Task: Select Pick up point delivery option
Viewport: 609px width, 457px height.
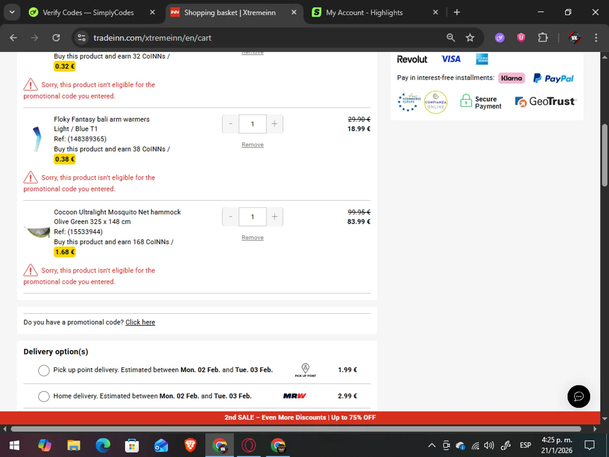Action: tap(44, 370)
